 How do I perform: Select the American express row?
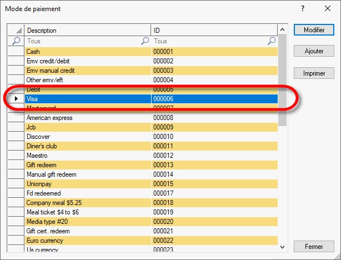(88, 118)
